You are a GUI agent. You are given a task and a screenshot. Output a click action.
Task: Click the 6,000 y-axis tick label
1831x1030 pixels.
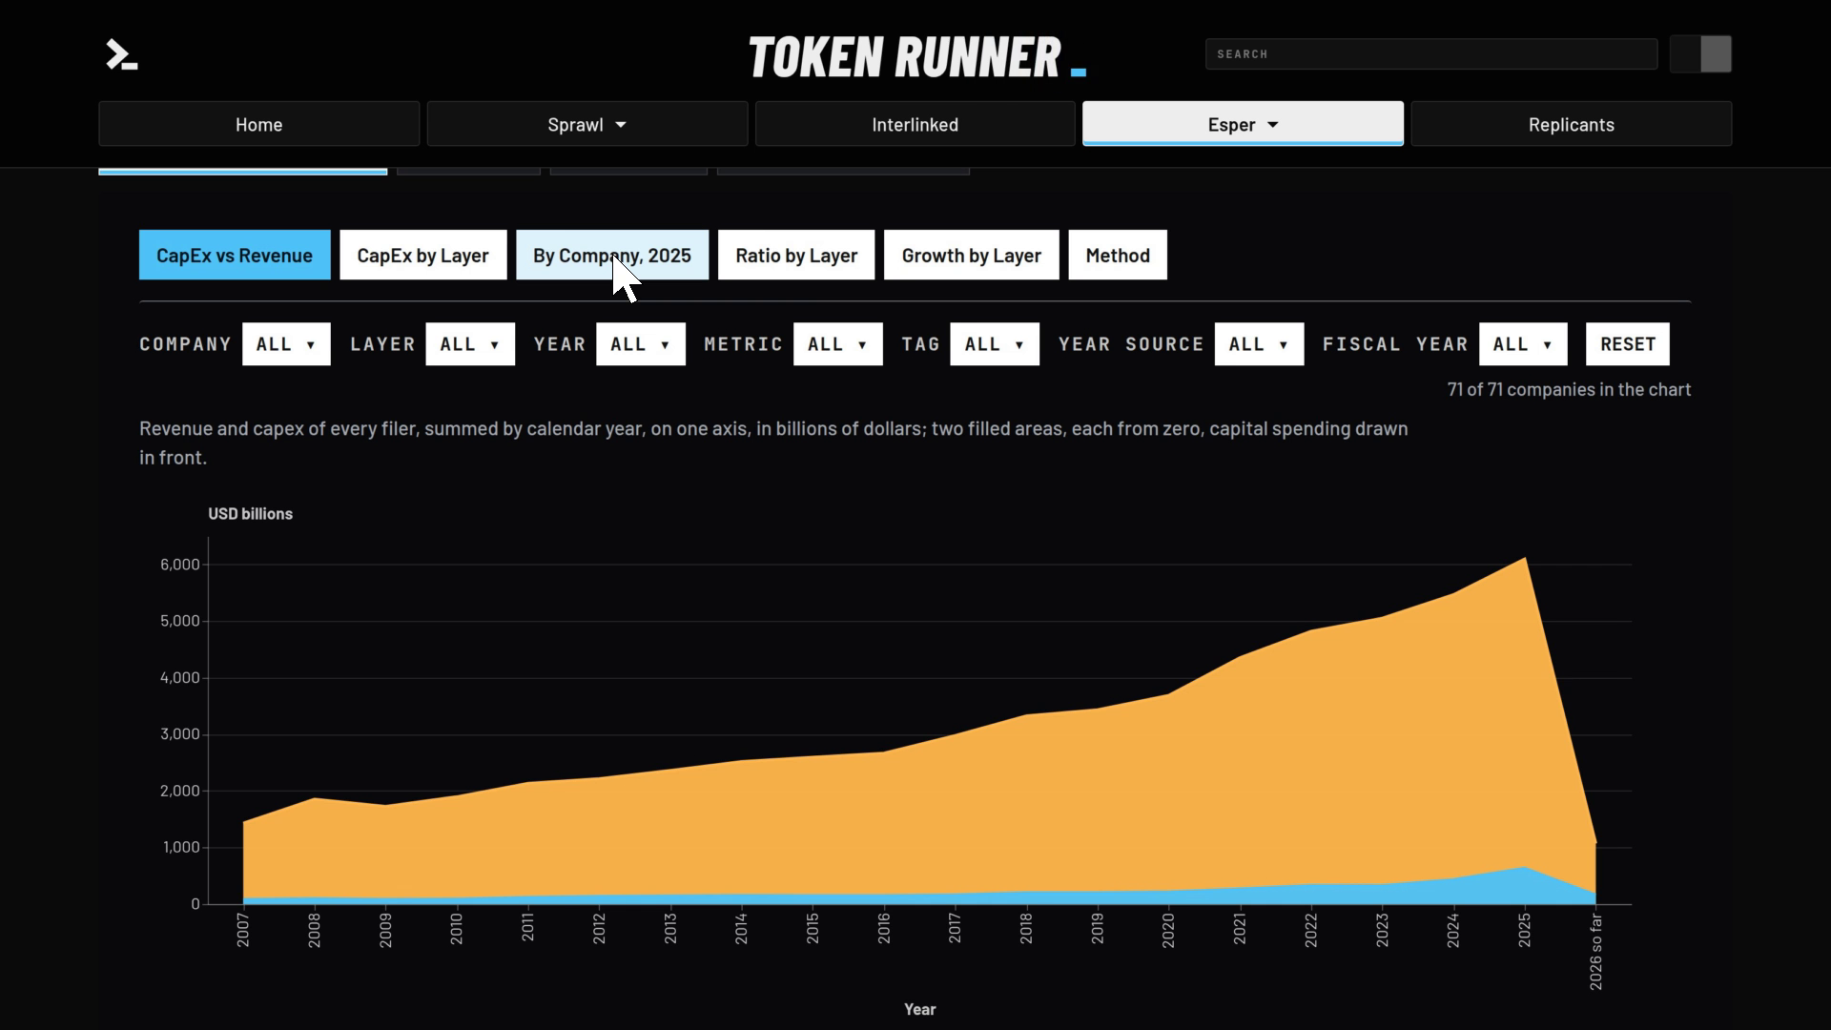point(180,565)
